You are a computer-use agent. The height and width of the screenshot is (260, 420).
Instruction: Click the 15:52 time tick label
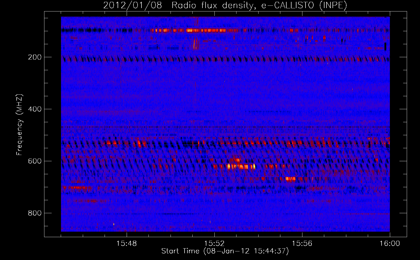[x=214, y=244]
